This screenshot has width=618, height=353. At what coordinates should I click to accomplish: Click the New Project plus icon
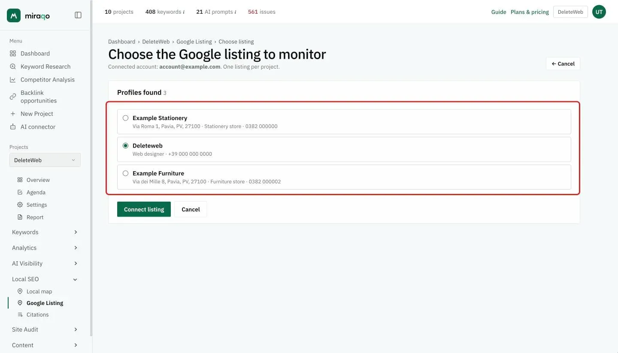pos(13,114)
